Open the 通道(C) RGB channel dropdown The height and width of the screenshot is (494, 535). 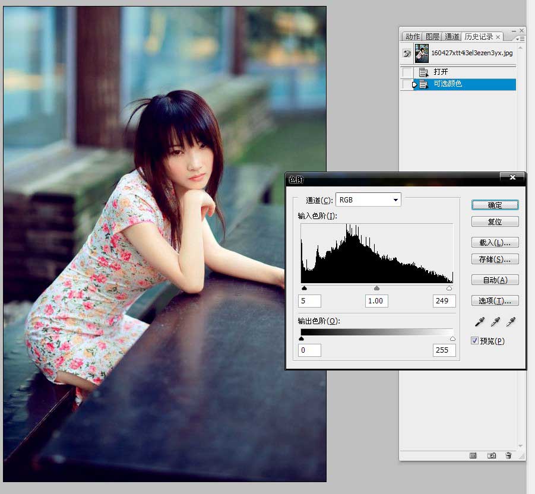(x=368, y=199)
